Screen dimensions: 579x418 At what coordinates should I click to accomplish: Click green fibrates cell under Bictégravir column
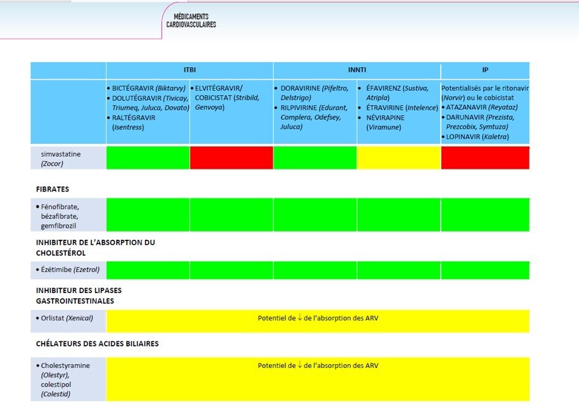click(x=148, y=215)
